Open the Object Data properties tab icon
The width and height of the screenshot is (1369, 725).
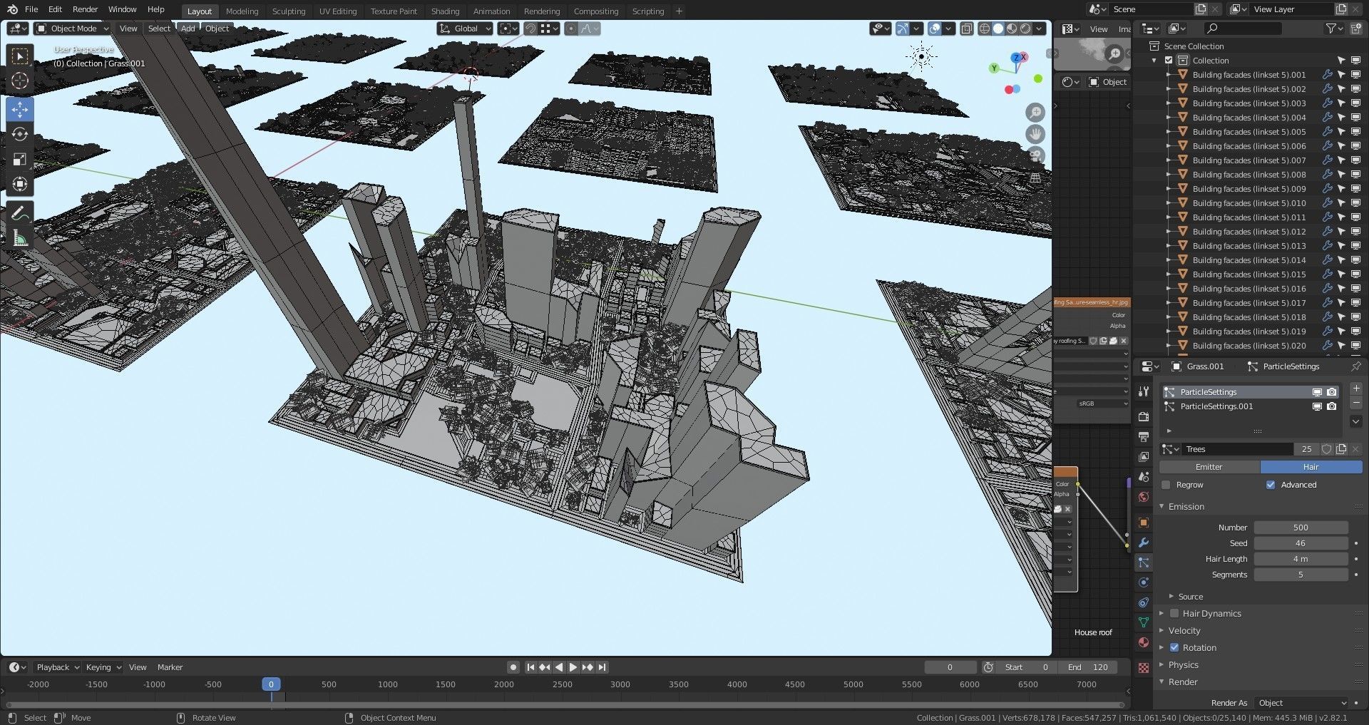coord(1144,622)
